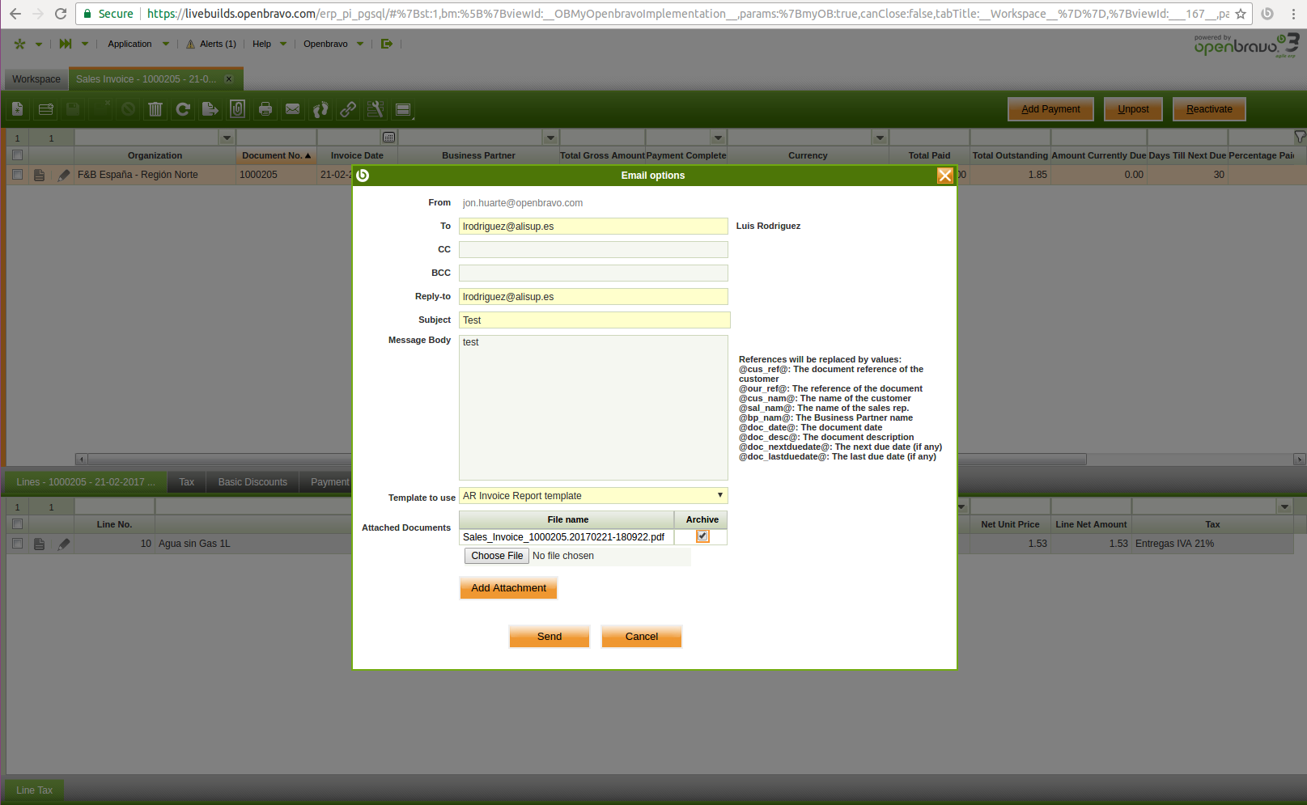1307x805 pixels.
Task: Click the Delete record trash icon
Action: (155, 109)
